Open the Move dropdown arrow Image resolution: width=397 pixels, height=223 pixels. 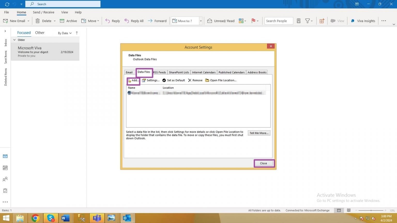[98, 21]
